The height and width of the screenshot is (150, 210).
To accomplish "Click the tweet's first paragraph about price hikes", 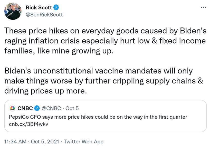I will coord(106,41).
